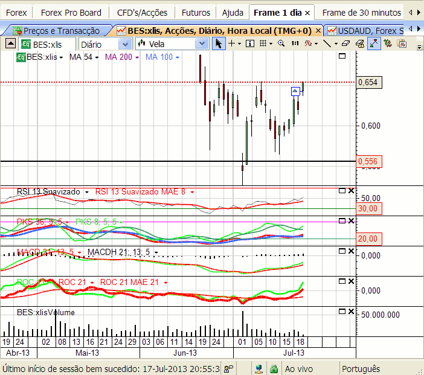Image resolution: width=424 pixels, height=375 pixels.
Task: Open the grid options dropdown arrow
Action: click(271, 44)
